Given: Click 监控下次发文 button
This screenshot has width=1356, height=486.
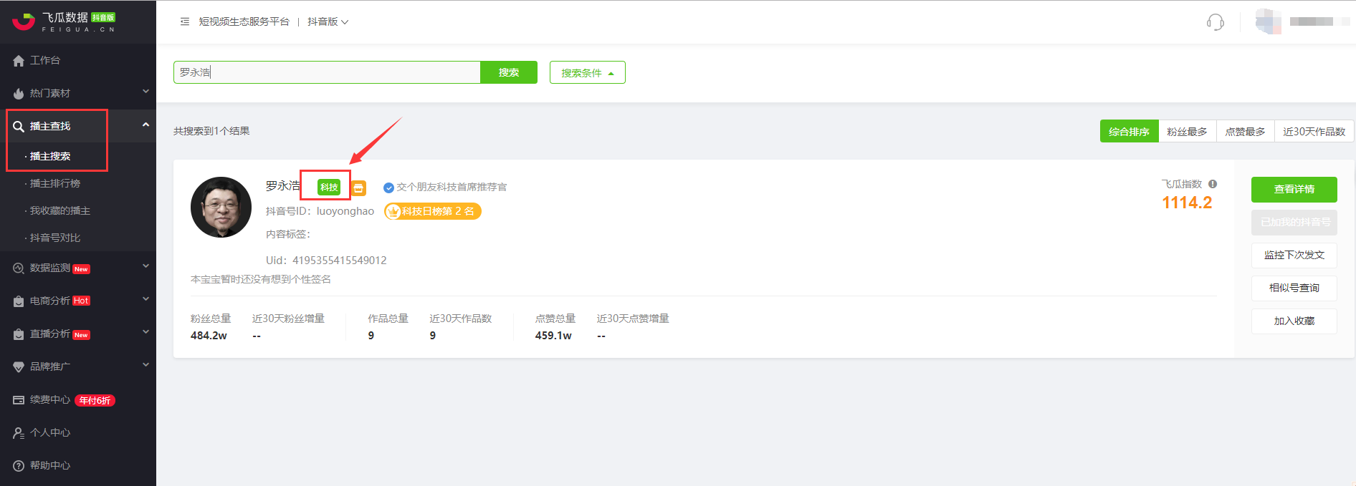Looking at the screenshot, I should 1294,255.
